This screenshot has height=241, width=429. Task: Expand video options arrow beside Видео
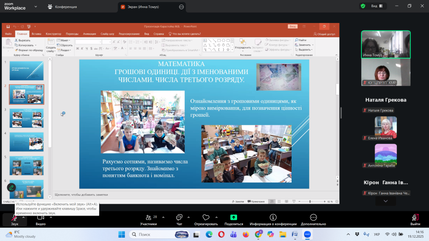click(x=51, y=217)
